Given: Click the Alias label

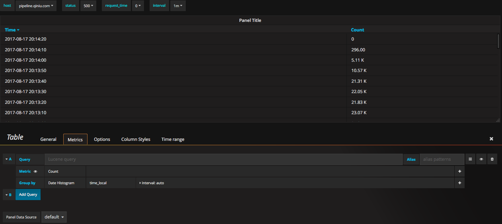Looking at the screenshot, I should pos(411,159).
